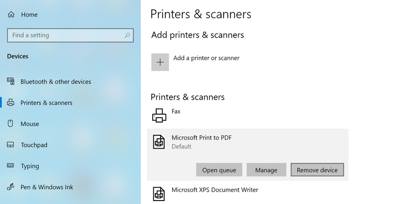
Task: Open Pen & Windows Ink settings
Action: click(47, 187)
